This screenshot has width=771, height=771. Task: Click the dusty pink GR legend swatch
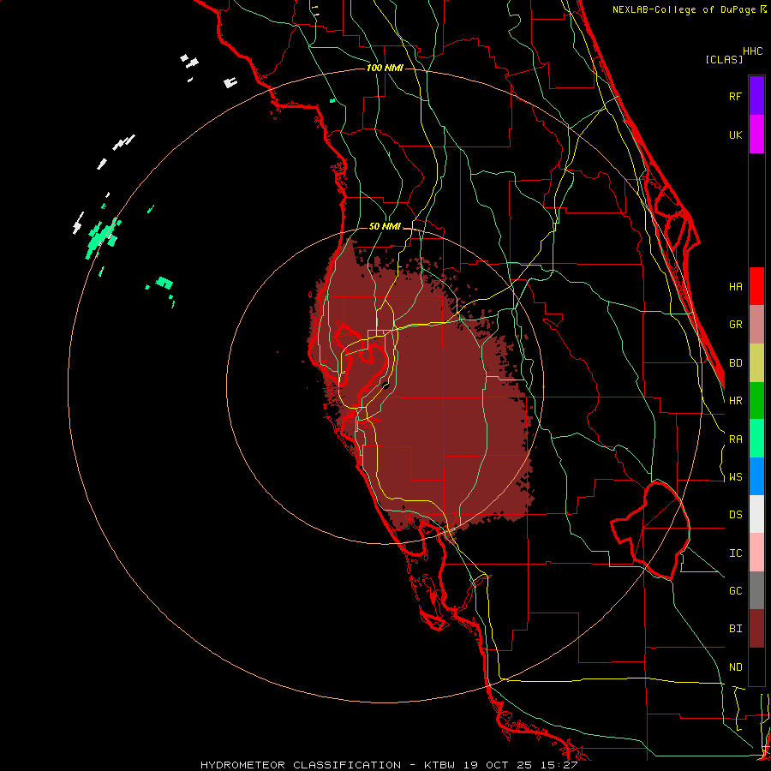coord(756,325)
